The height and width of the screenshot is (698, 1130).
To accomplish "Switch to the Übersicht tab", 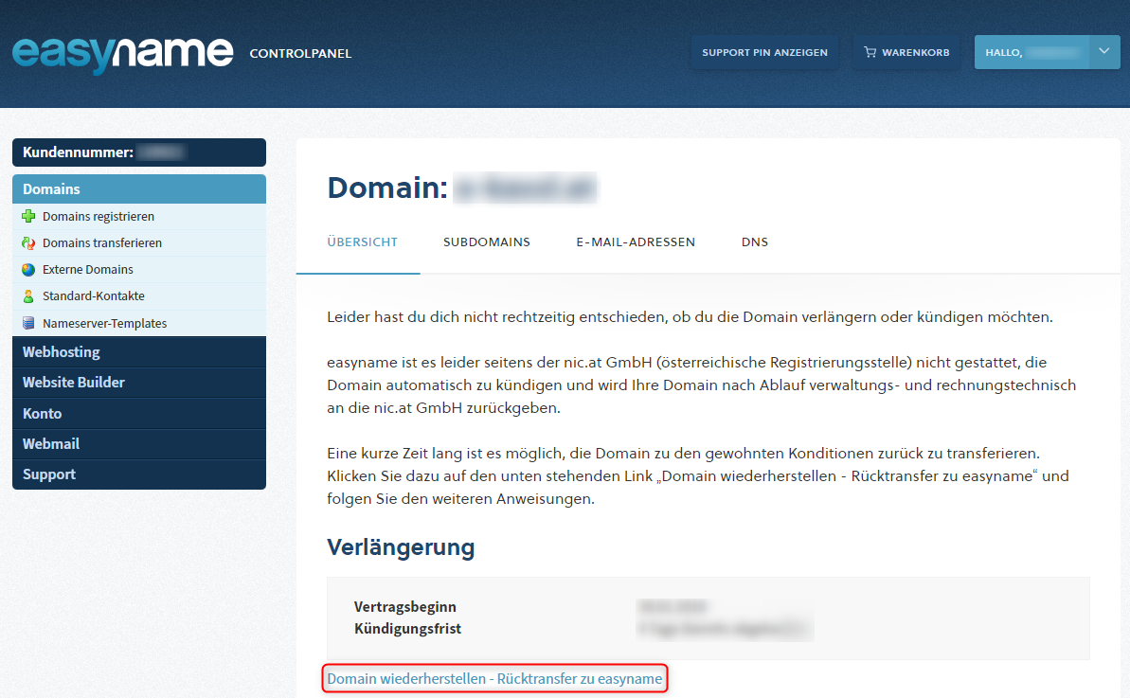I will pos(363,242).
